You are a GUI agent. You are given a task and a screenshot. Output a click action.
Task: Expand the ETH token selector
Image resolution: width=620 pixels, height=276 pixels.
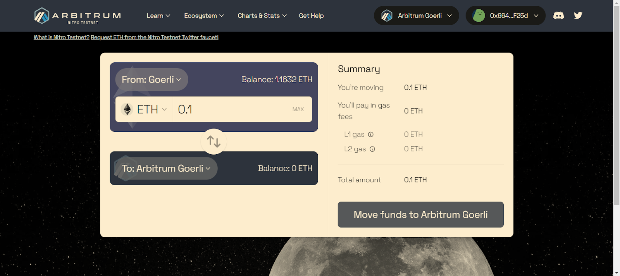[151, 109]
